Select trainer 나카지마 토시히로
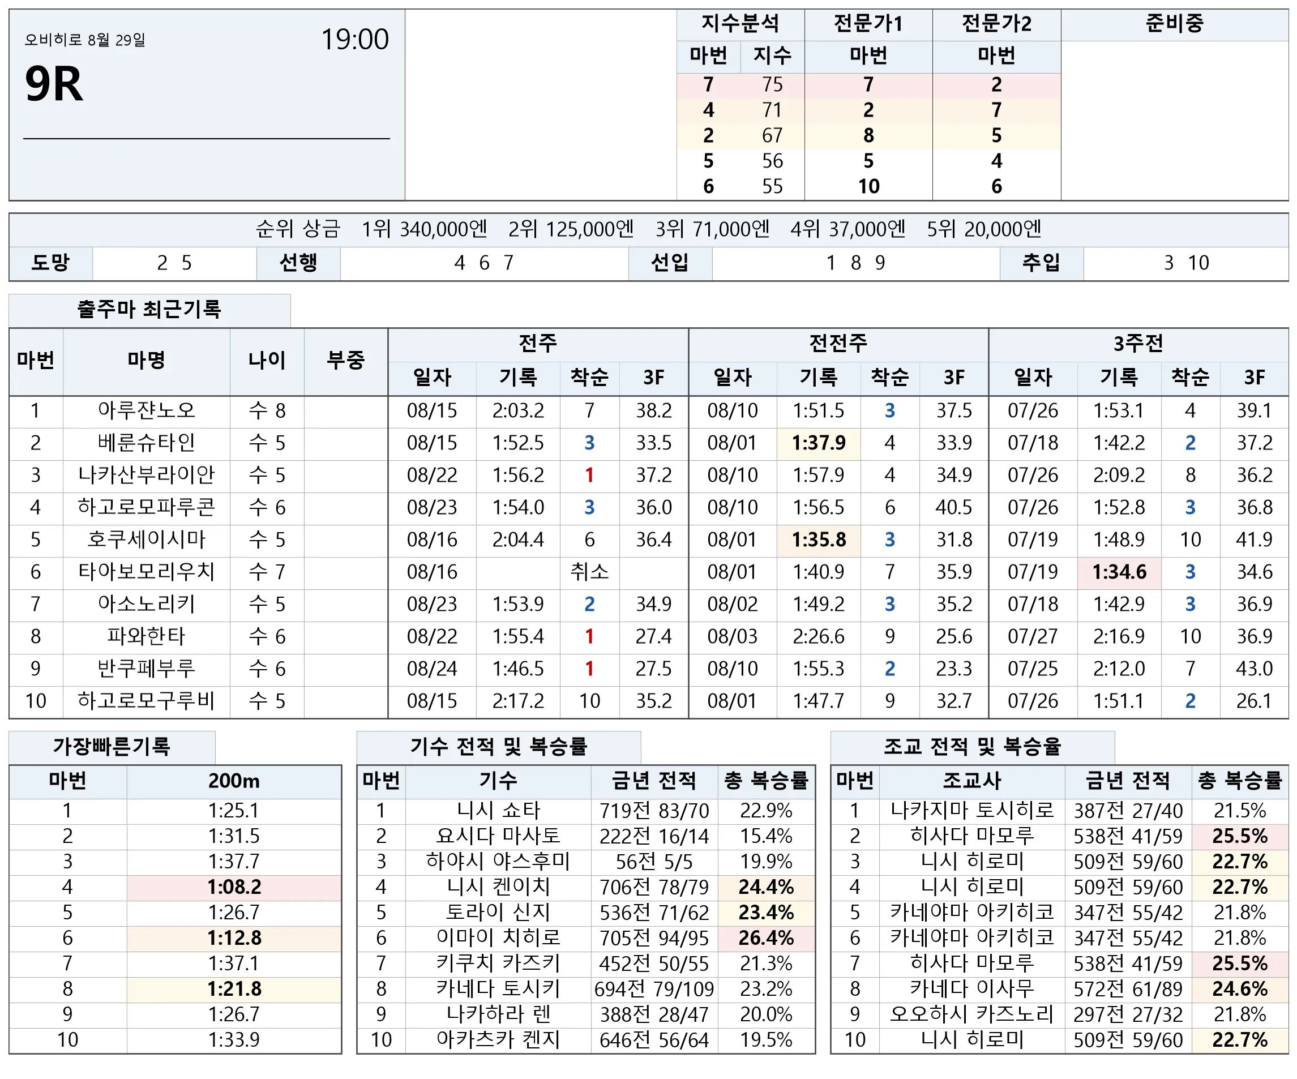This screenshot has height=1079, width=1297. [x=971, y=811]
